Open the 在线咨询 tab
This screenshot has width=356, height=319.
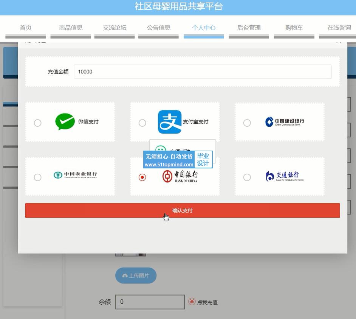[337, 28]
